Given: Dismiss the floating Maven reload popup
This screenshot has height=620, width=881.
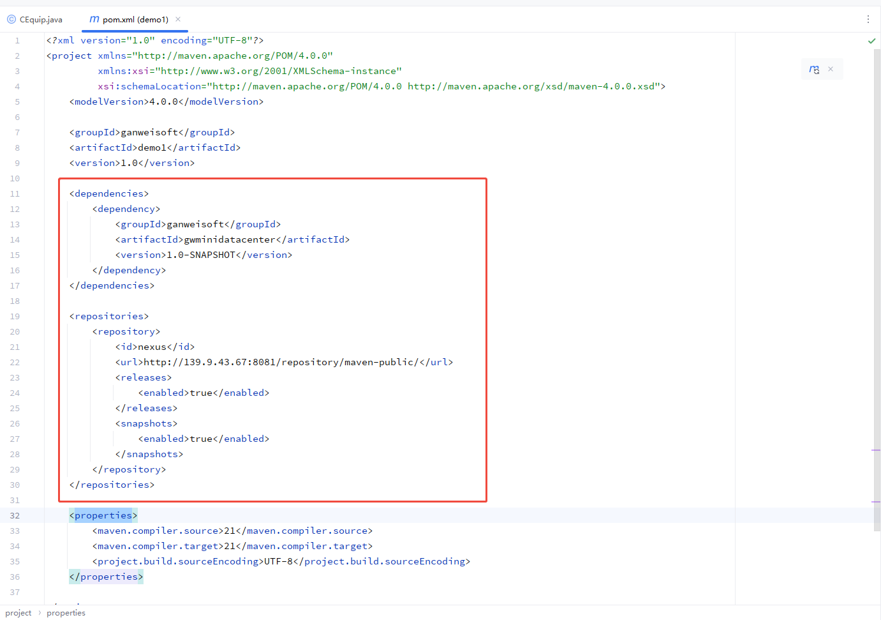Looking at the screenshot, I should pos(831,69).
